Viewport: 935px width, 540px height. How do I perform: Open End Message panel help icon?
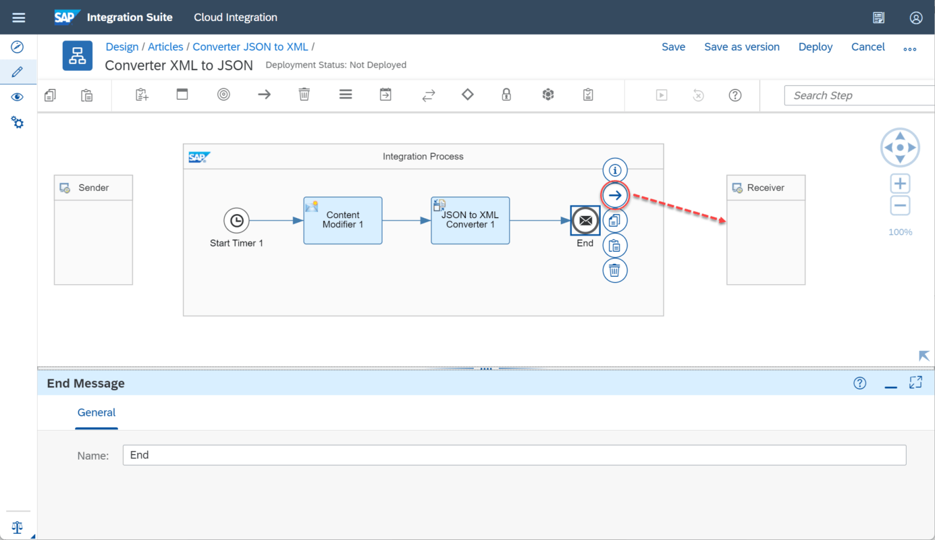[x=859, y=383]
